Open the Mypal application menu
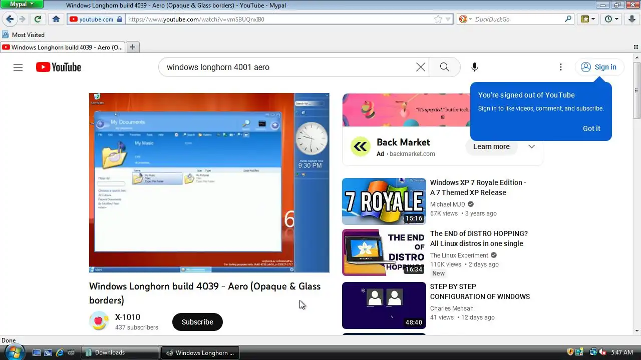 click(x=22, y=4)
